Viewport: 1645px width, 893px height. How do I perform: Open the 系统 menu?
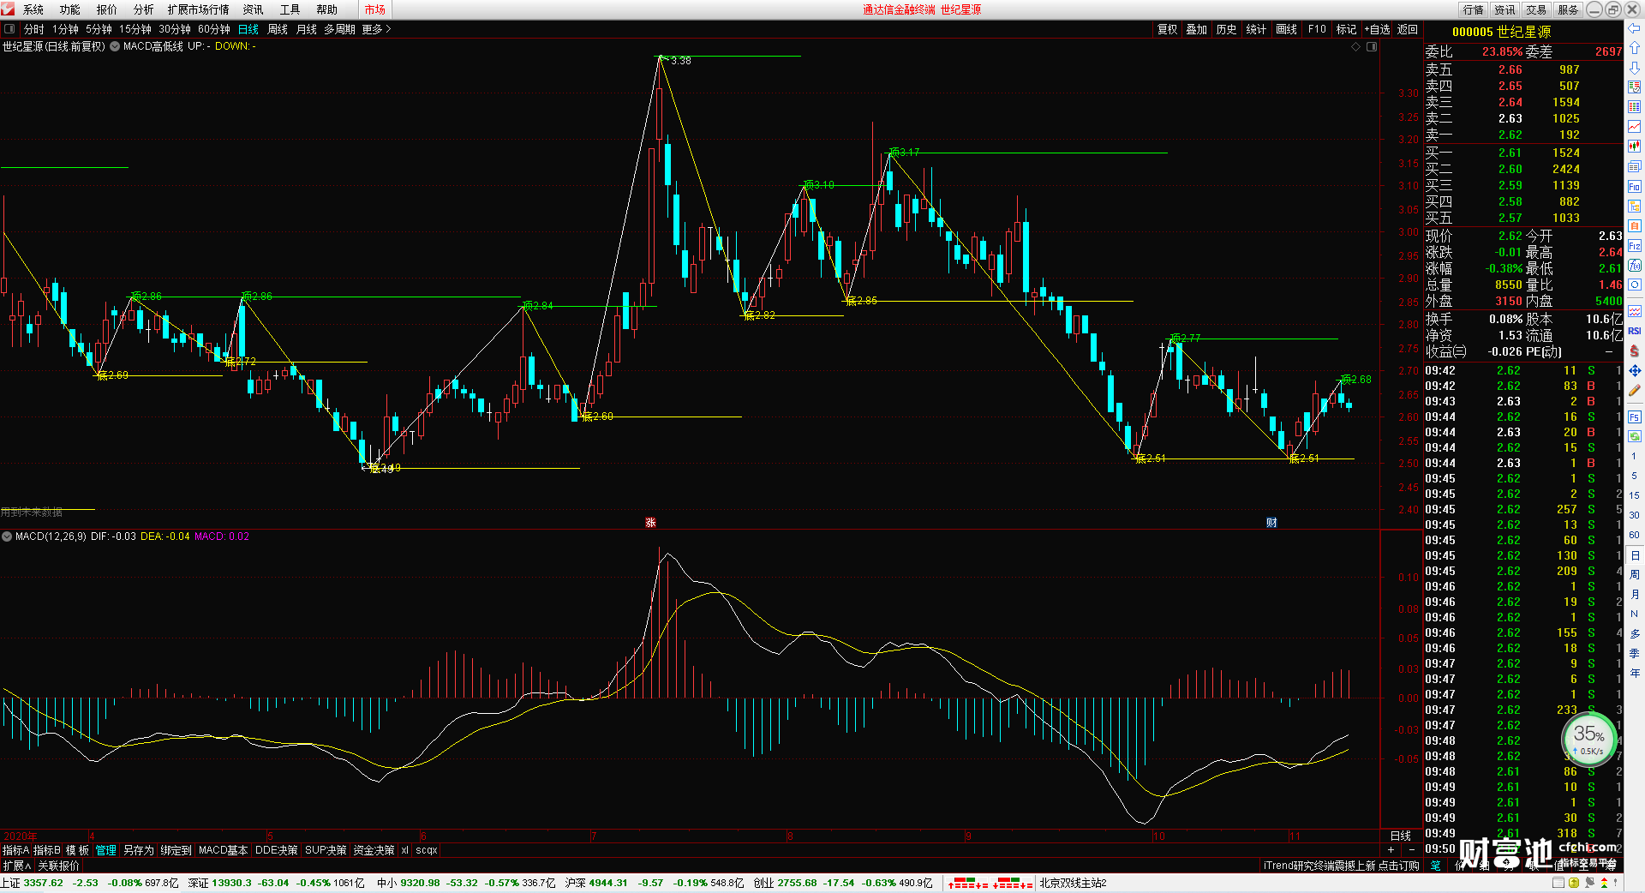33,9
